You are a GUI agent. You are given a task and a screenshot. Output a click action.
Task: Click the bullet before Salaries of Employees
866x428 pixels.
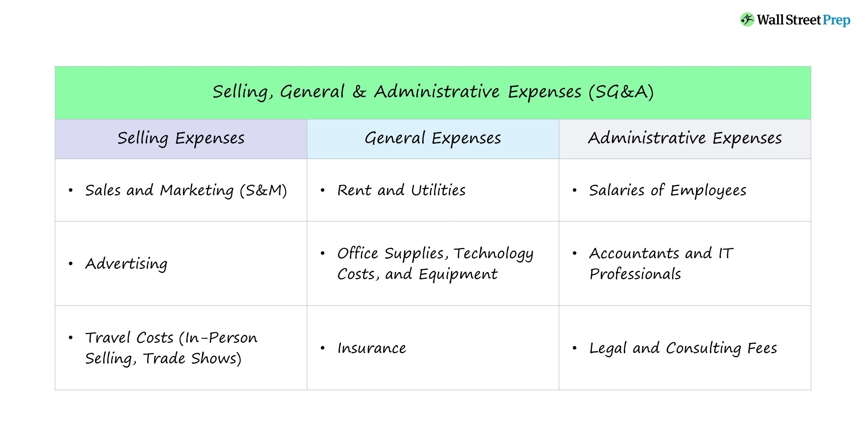point(574,191)
